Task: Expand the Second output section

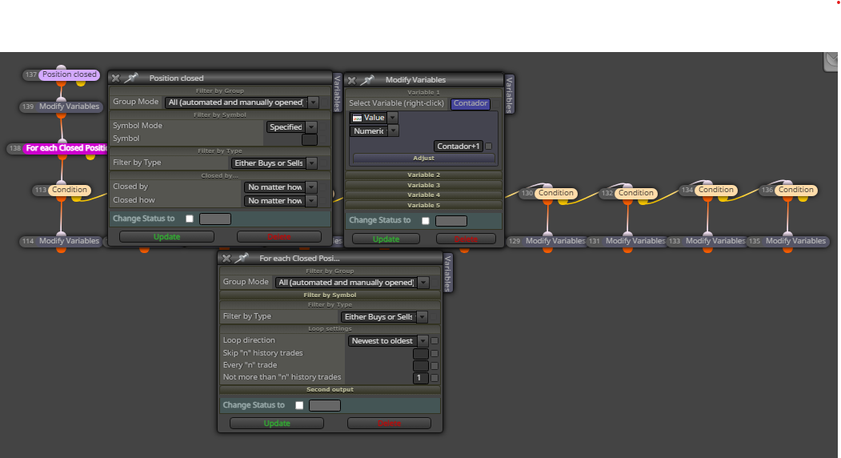Action: 330,389
